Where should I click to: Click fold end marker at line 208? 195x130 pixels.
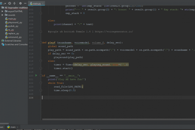(x=41, y=32)
